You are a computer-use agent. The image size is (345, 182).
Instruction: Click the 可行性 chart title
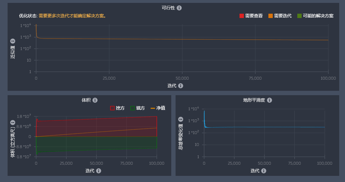(x=168, y=8)
